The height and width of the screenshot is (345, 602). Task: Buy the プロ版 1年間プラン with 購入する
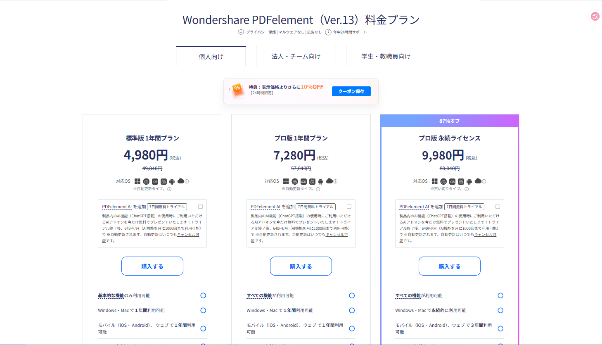(301, 266)
